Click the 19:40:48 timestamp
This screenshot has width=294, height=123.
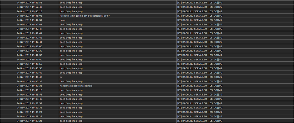[29, 77]
